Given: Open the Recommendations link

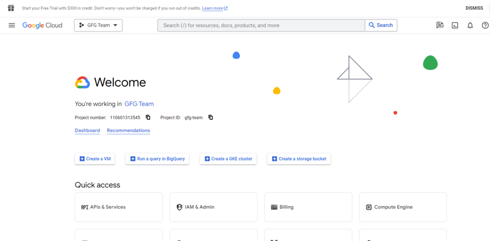Looking at the screenshot, I should (128, 131).
